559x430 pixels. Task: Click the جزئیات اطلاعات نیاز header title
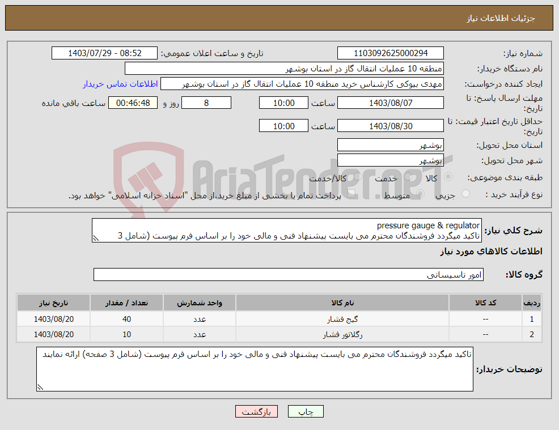501,18
